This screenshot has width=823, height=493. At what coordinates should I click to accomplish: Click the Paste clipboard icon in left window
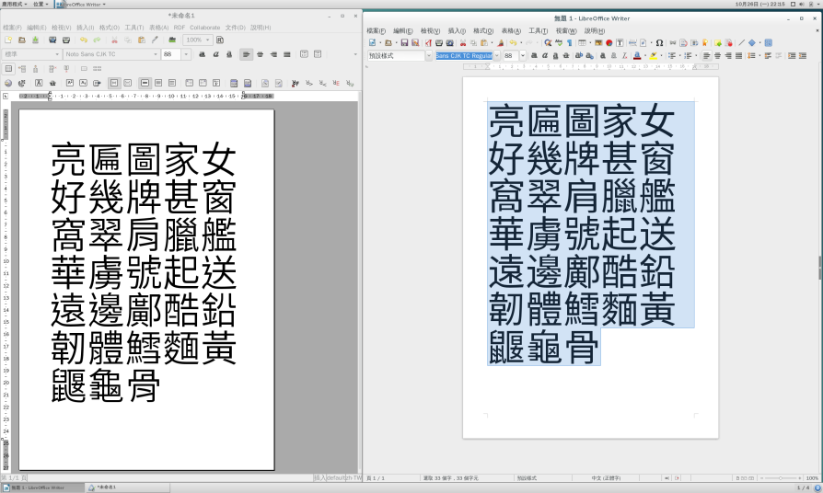[142, 40]
